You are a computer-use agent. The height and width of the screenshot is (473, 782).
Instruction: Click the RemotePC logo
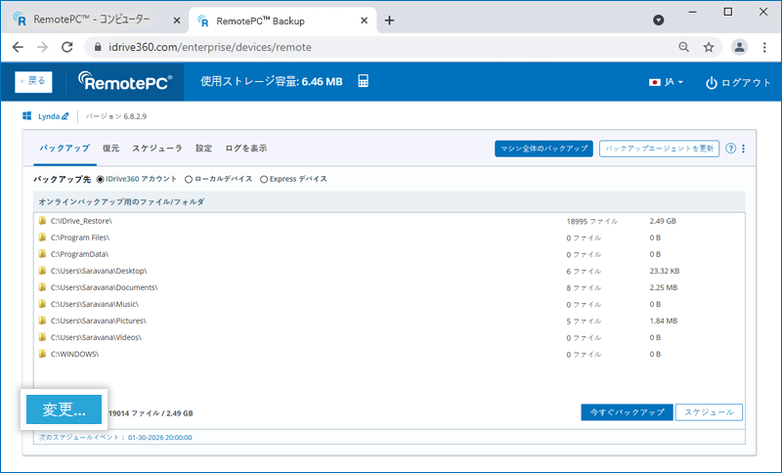point(125,81)
